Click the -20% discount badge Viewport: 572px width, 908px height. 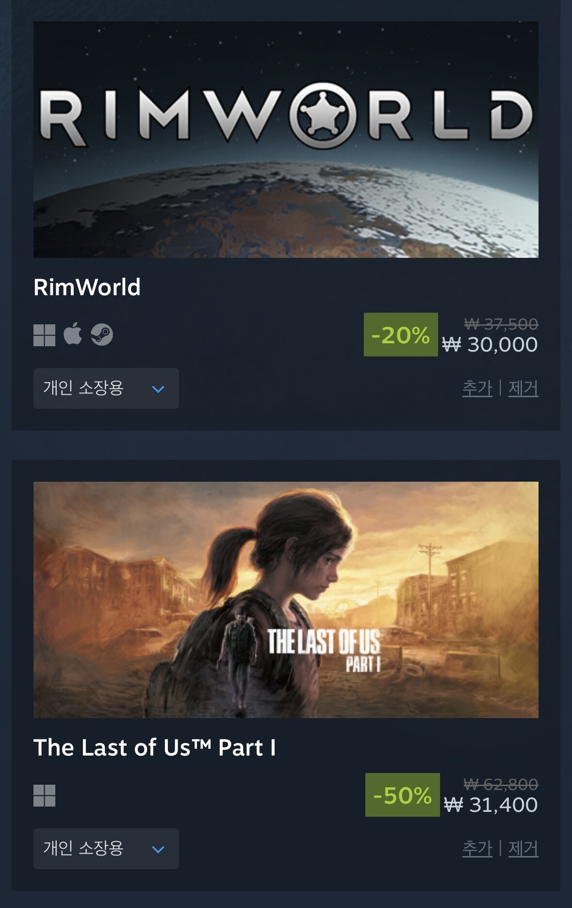tap(401, 335)
